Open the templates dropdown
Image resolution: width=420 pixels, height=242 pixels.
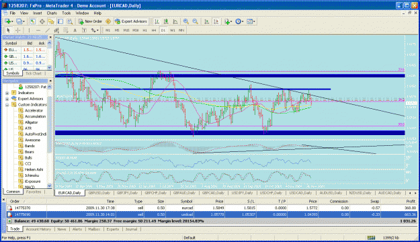pos(251,22)
